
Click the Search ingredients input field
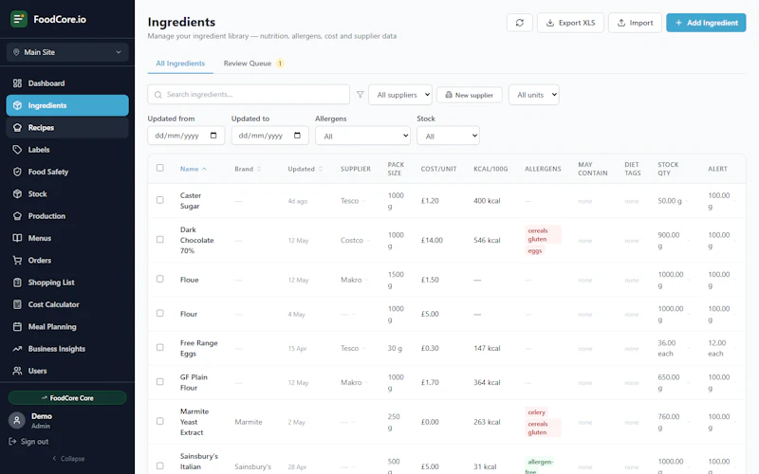(249, 94)
